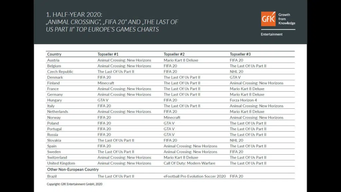Click Germany's topseller #3 'Mario Kart 8 Deluxe'
341x192 pixels.
[x=247, y=94]
